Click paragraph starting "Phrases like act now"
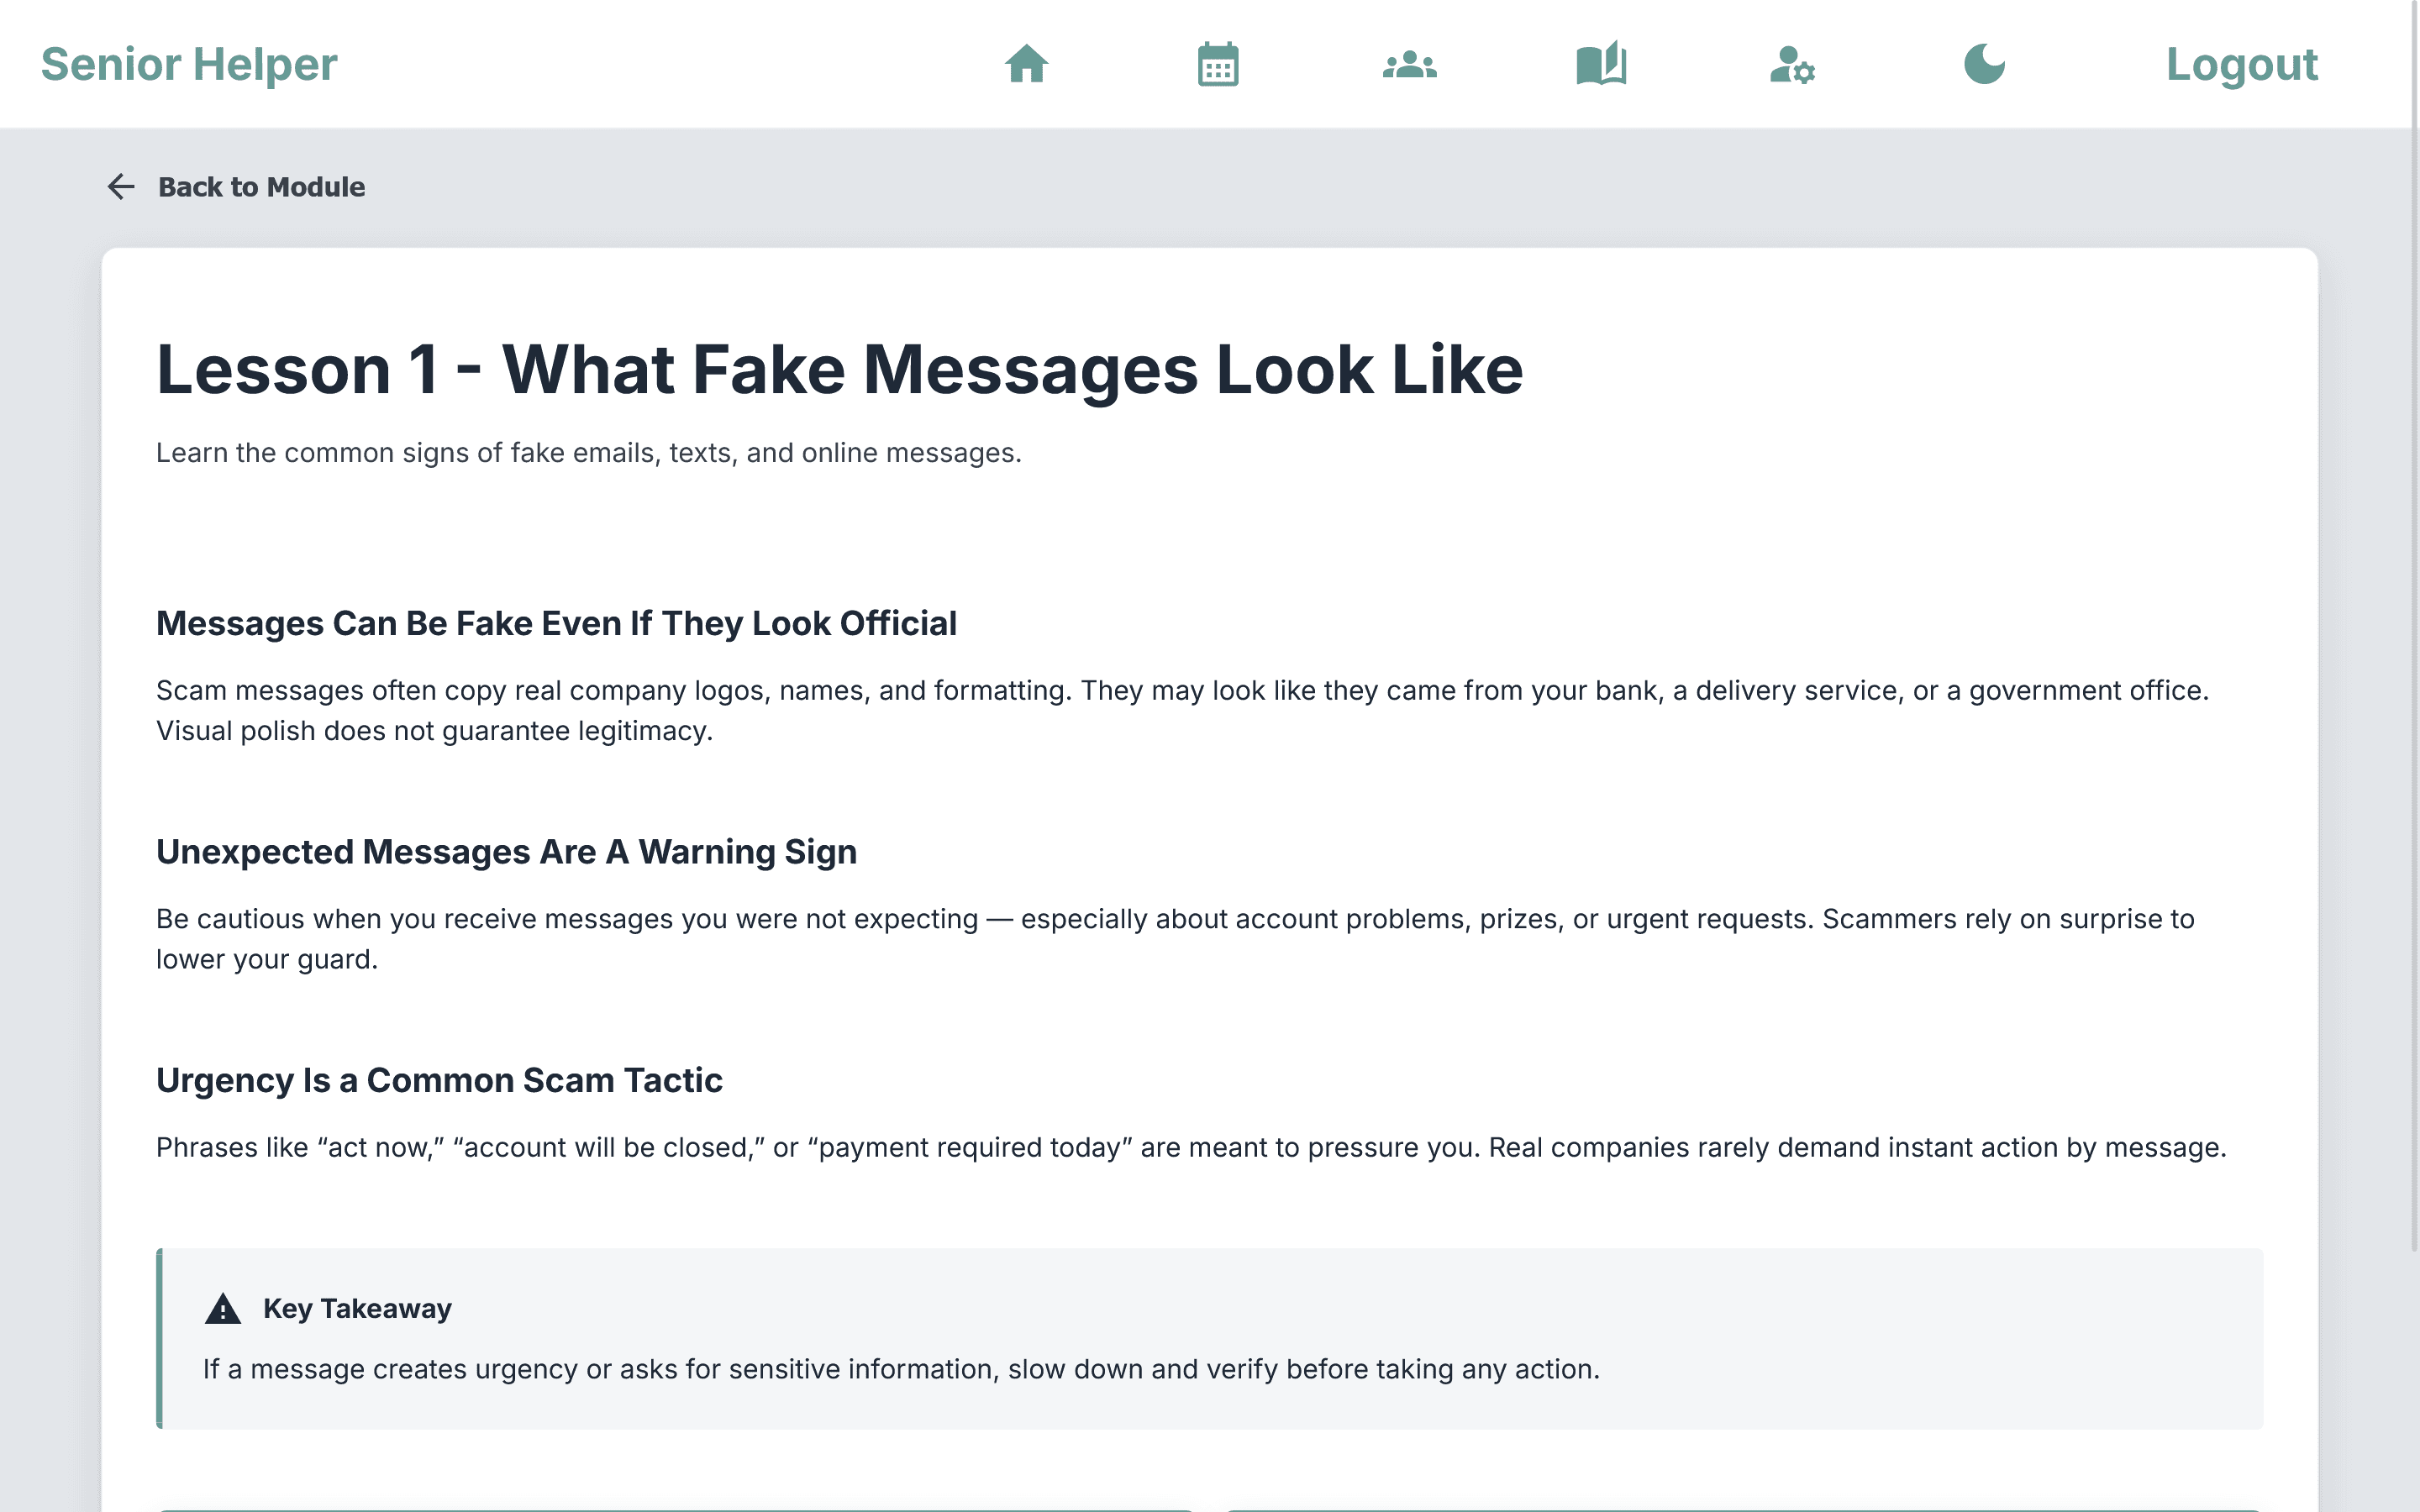The height and width of the screenshot is (1512, 2420). (1191, 1147)
